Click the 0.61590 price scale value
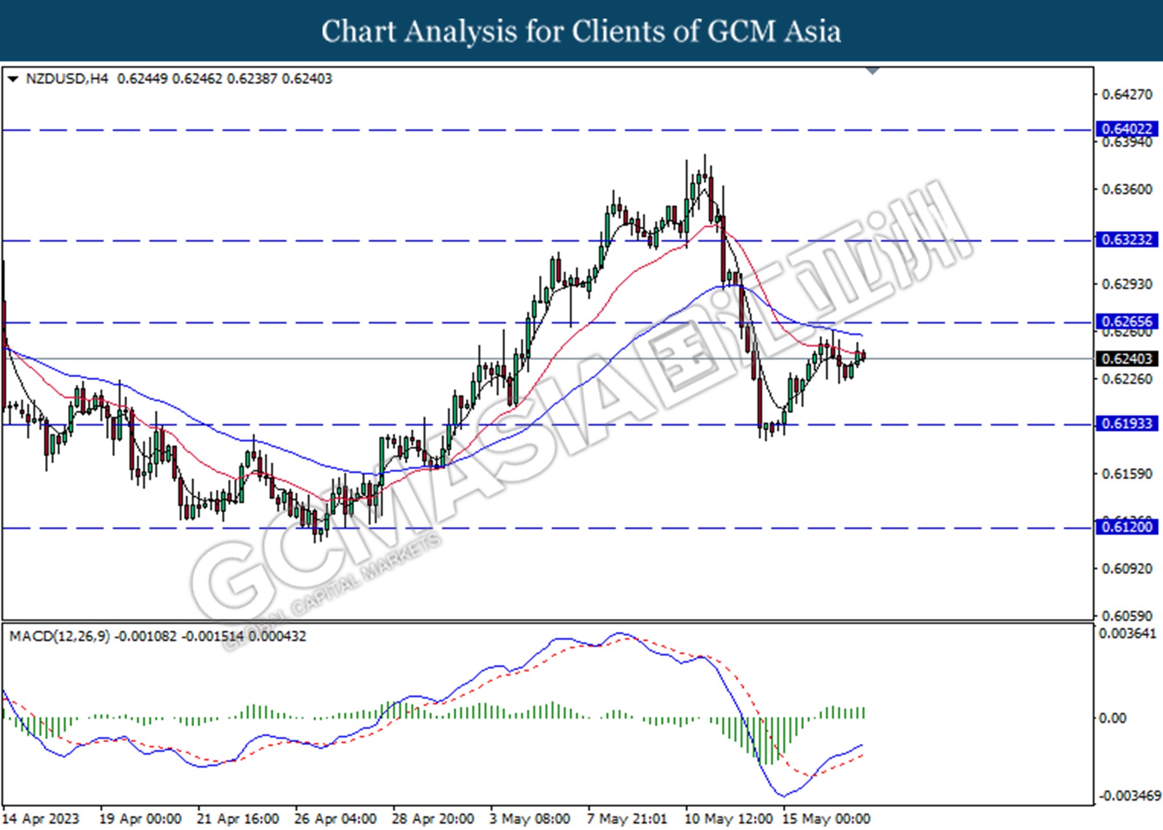This screenshot has width=1163, height=830. point(1127,474)
